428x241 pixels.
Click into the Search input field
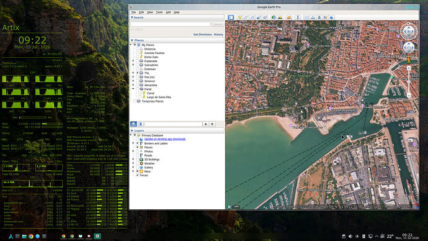[171, 24]
